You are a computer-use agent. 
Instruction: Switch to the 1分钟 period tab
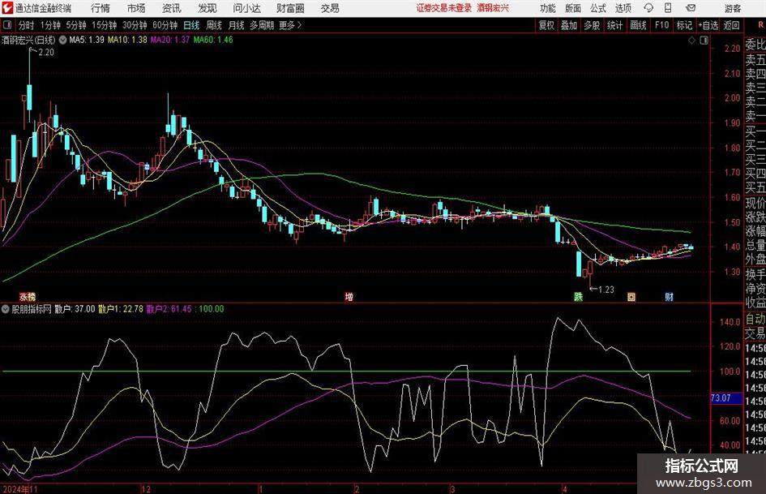point(50,25)
